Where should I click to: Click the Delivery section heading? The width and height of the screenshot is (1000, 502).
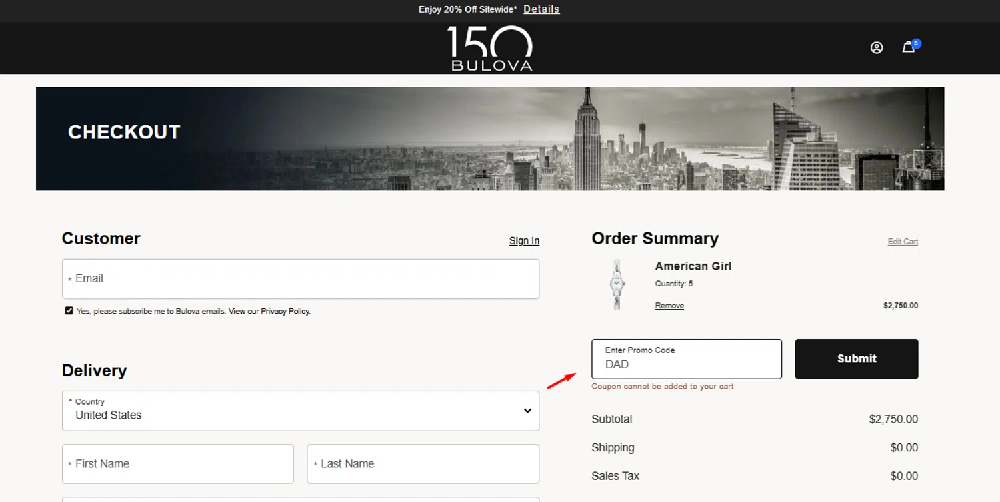click(x=94, y=371)
